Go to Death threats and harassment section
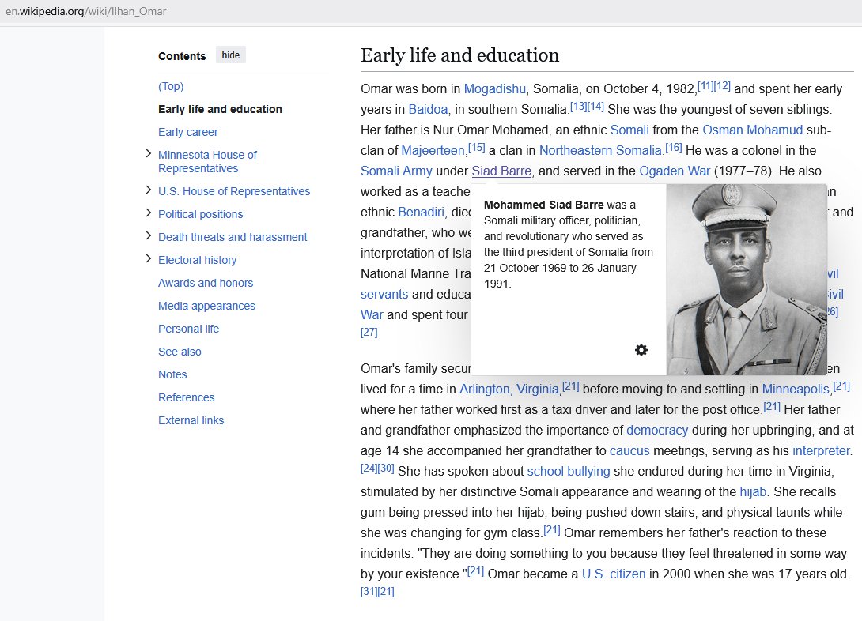Image resolution: width=862 pixels, height=621 pixels. (x=233, y=237)
